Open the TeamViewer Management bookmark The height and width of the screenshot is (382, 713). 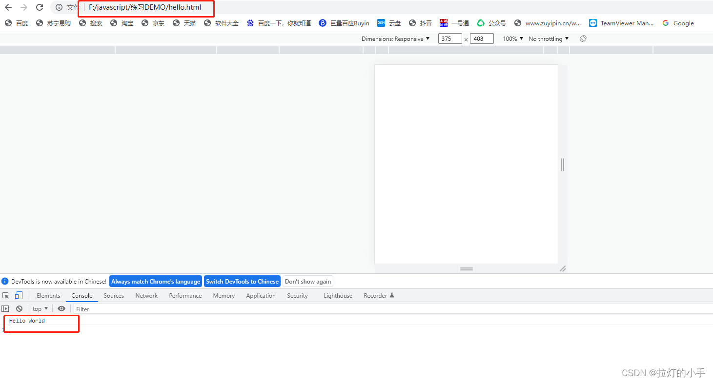pyautogui.click(x=621, y=23)
